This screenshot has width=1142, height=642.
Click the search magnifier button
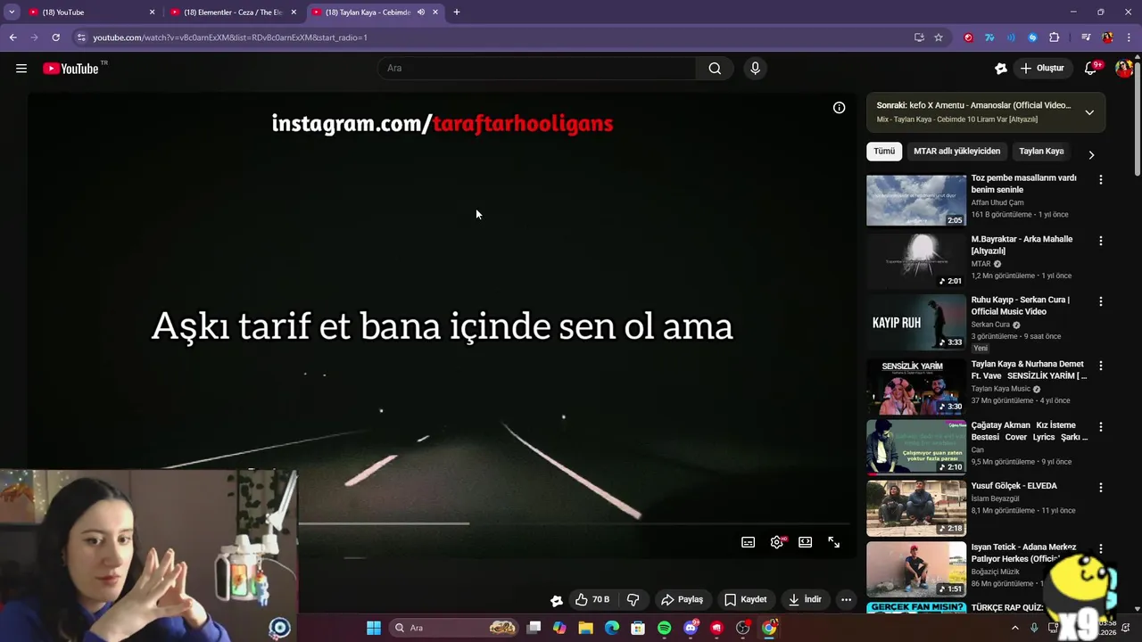click(715, 69)
